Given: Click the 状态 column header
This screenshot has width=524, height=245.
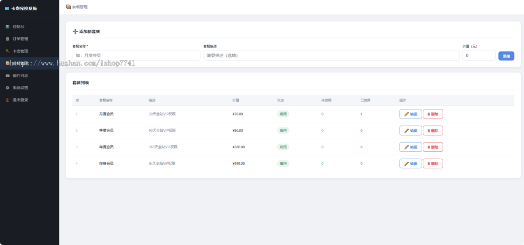Looking at the screenshot, I should tap(280, 100).
